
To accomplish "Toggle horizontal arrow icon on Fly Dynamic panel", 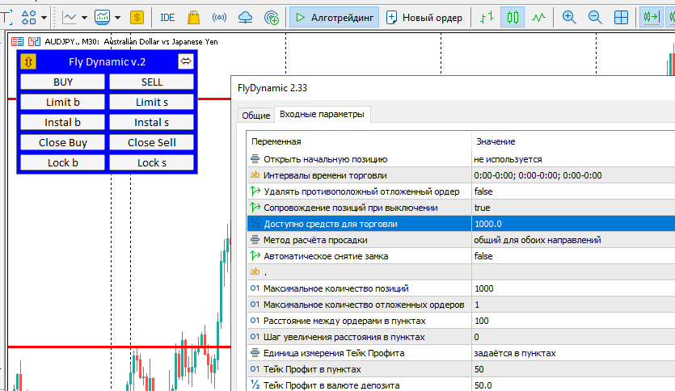I will [x=186, y=61].
